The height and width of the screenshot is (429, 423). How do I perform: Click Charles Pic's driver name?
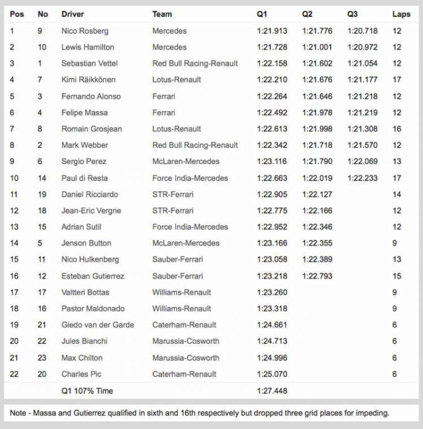point(81,374)
